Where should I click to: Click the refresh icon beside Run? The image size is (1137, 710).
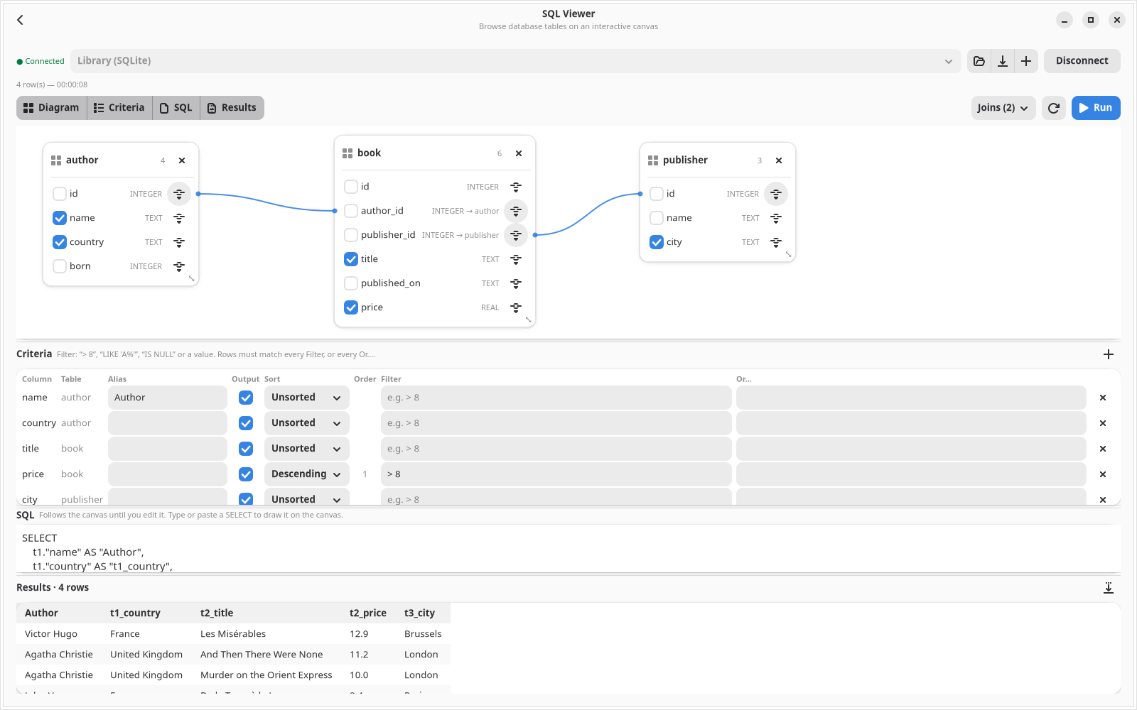(1054, 108)
